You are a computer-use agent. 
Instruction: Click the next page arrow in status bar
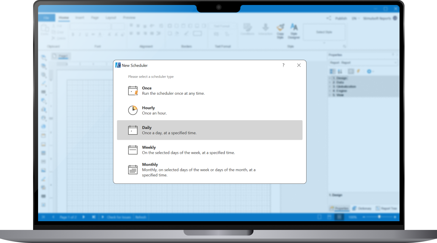point(83,217)
